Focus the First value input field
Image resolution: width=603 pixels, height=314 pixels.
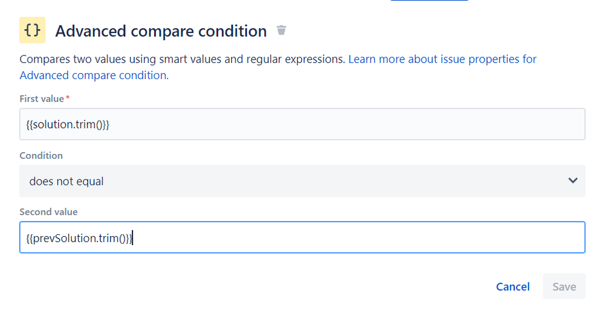tap(302, 124)
